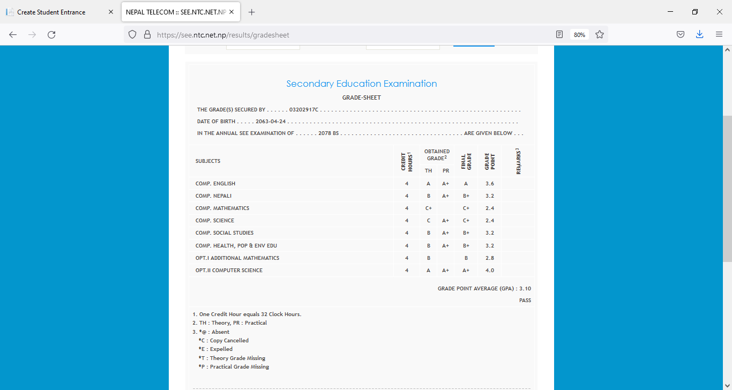Select the NEPAL TELECOM tab
732x390 pixels.
coord(176,12)
